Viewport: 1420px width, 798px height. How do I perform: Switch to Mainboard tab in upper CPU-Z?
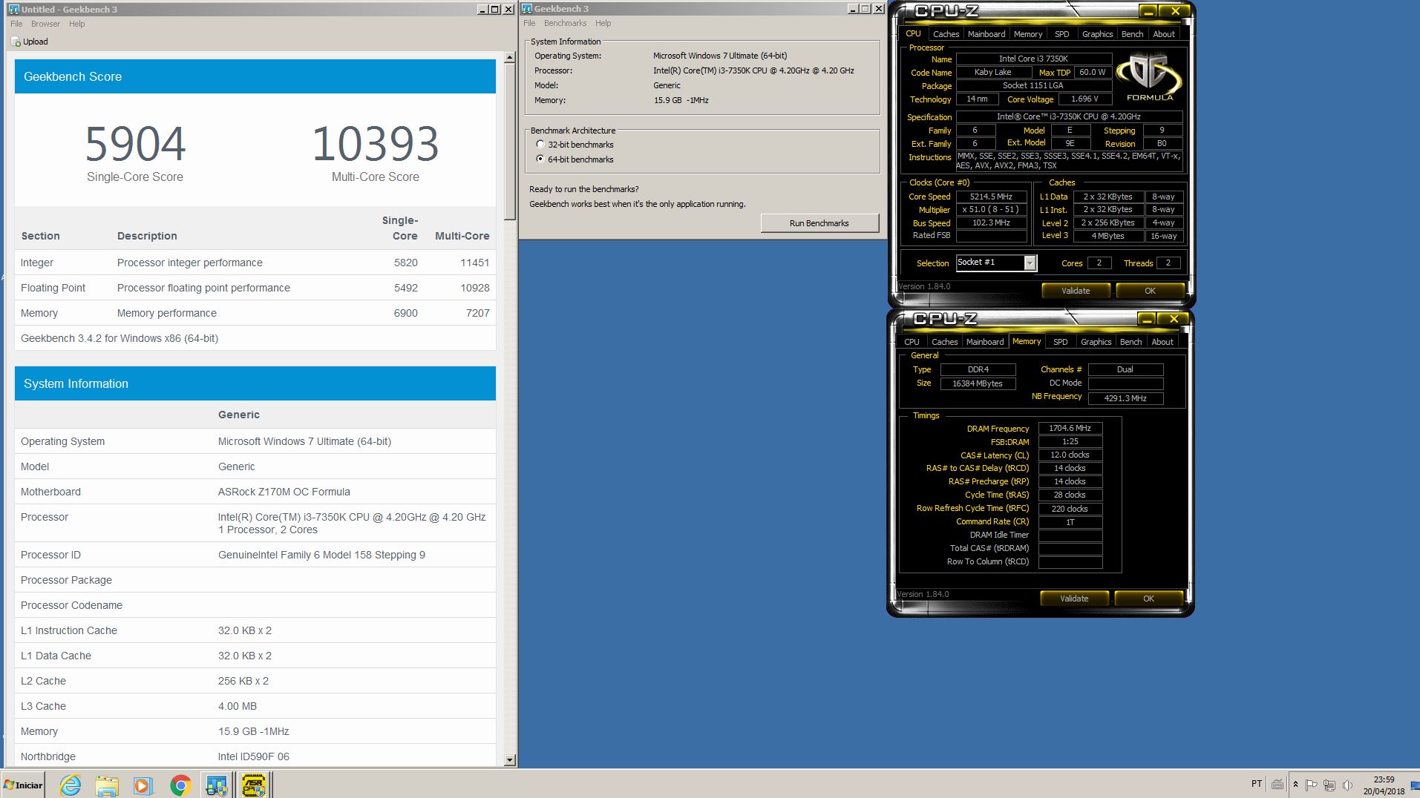[987, 34]
